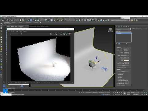Collapse the General rollout
The width and height of the screenshot is (148, 111).
coord(119,47)
